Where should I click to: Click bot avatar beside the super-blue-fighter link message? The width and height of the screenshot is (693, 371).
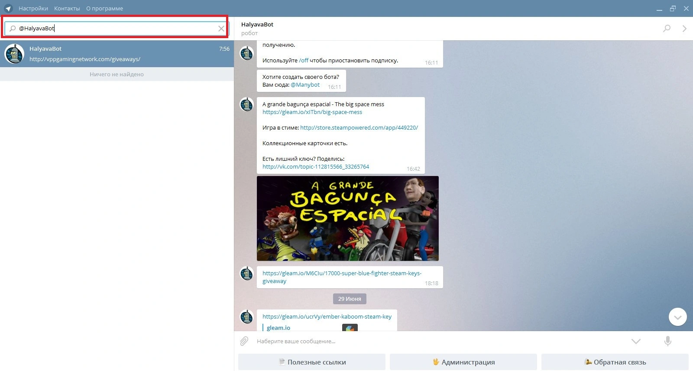click(x=247, y=273)
